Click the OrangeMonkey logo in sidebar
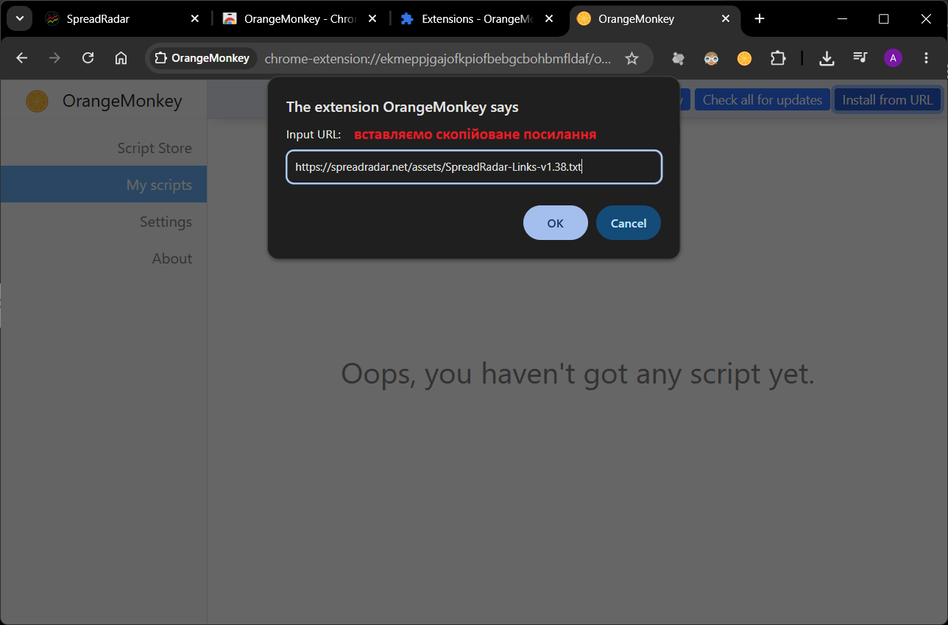 [37, 101]
